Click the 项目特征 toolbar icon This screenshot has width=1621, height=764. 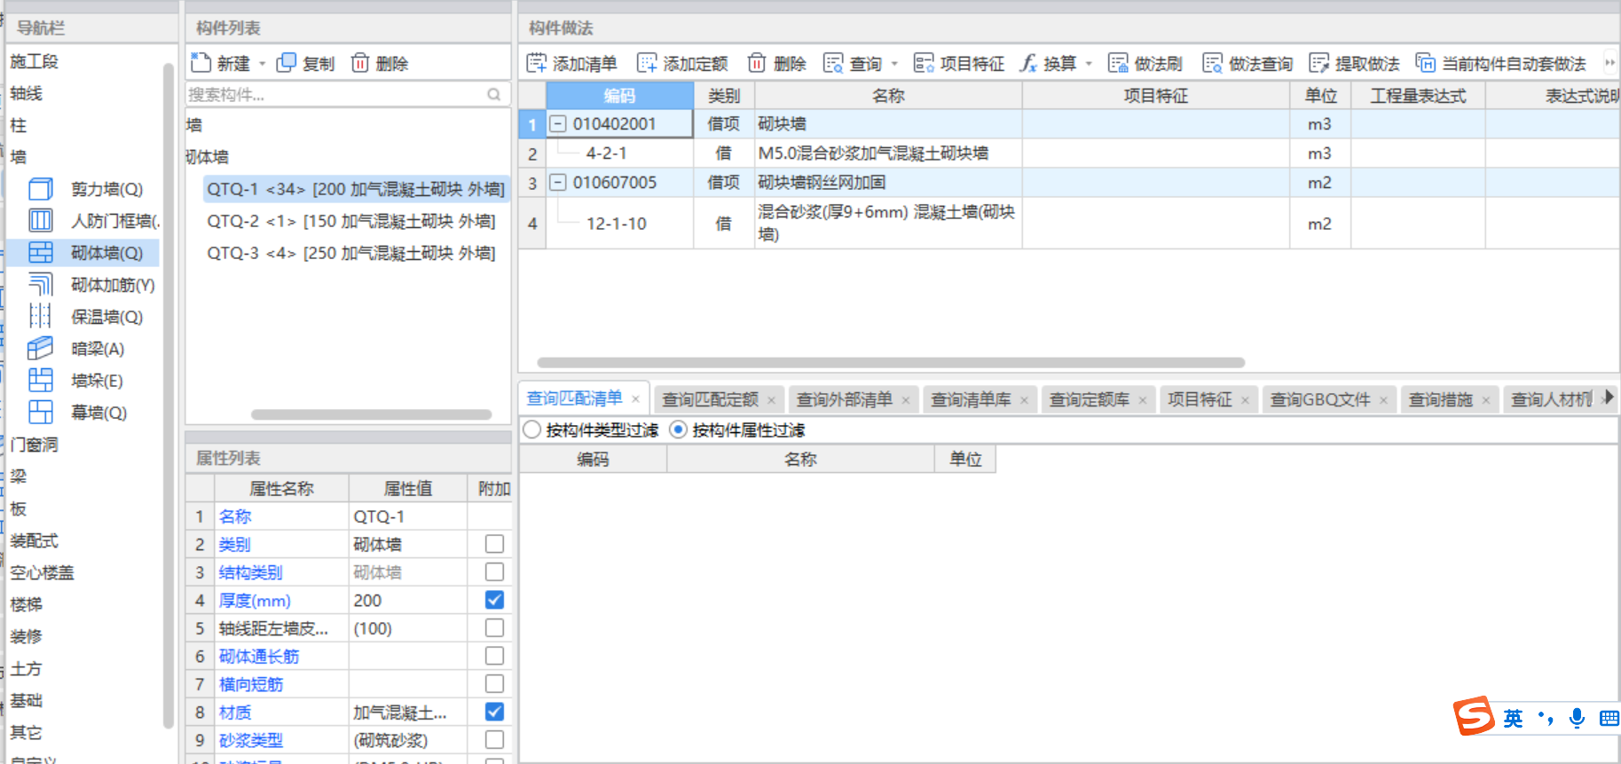coord(924,63)
